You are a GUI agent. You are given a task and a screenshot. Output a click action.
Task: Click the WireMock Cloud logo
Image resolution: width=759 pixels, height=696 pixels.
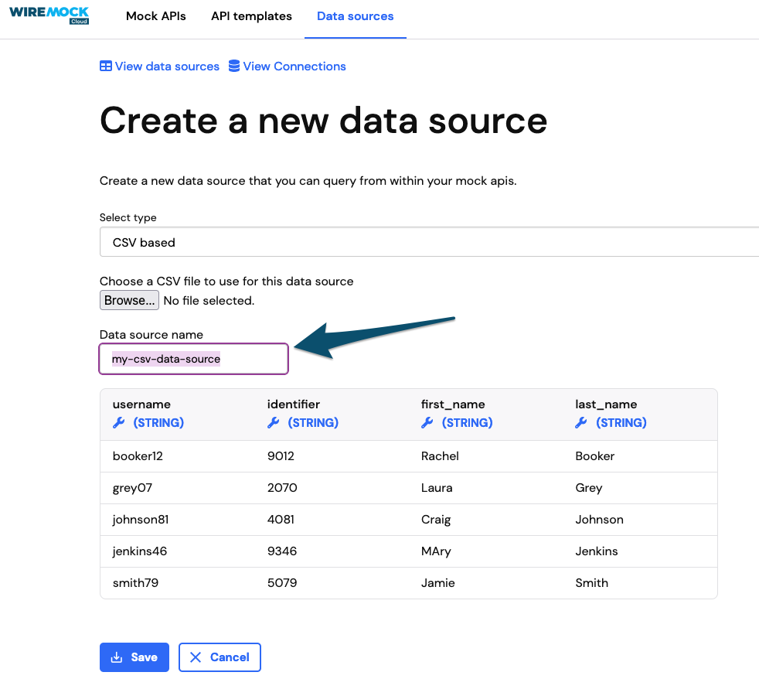point(49,15)
